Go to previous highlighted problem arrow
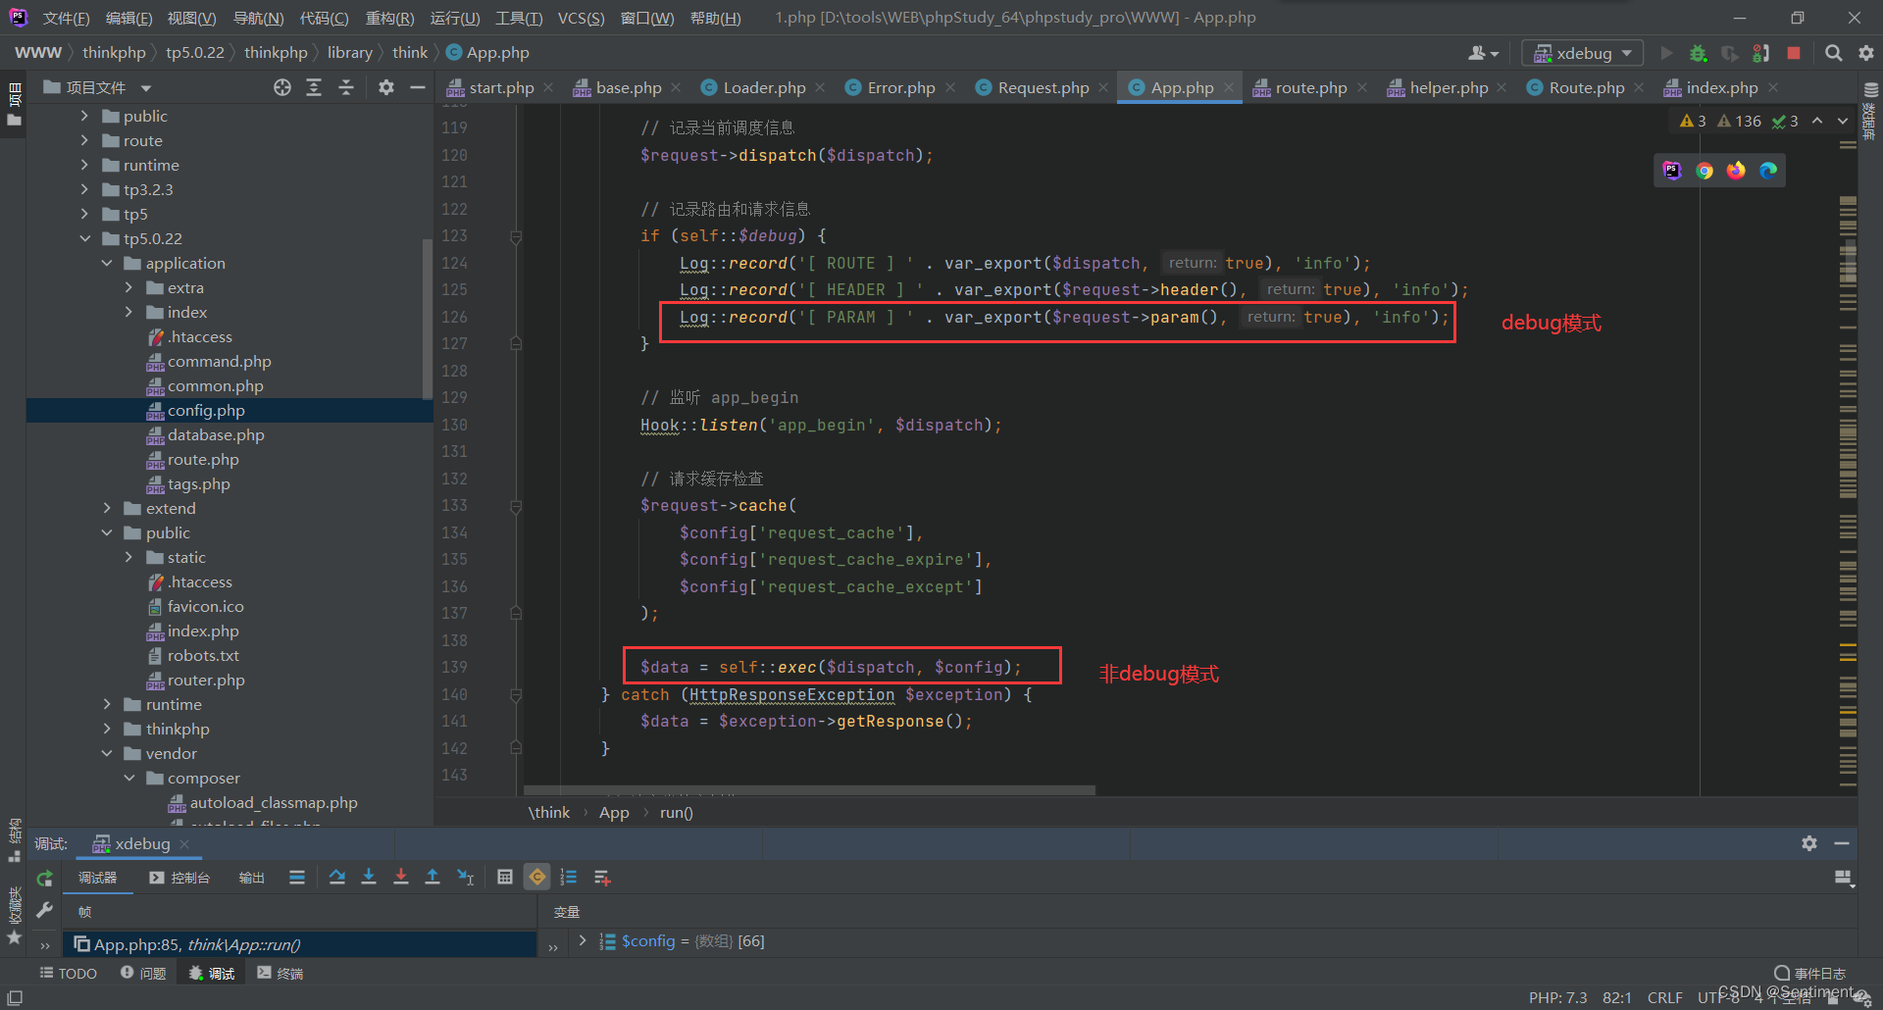The width and height of the screenshot is (1883, 1010). point(1817,121)
